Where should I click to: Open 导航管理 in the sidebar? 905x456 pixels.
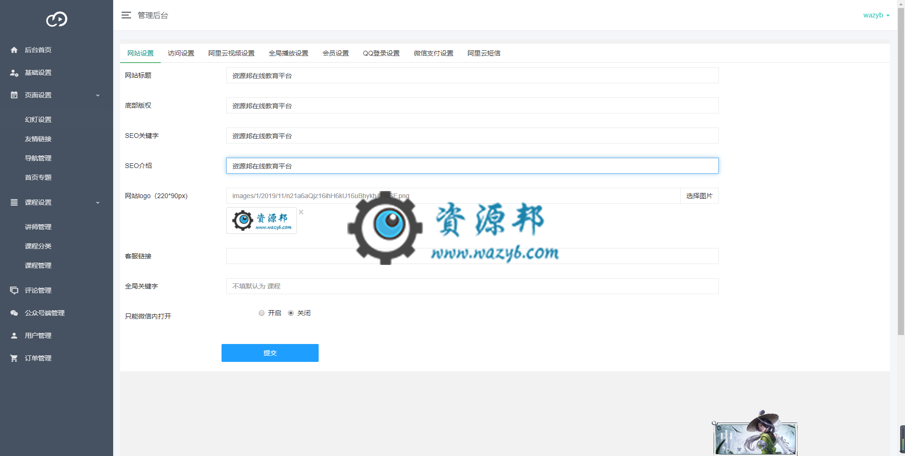tap(38, 158)
